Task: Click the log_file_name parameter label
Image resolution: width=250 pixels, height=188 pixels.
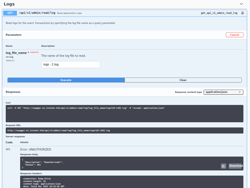Action: (x=16, y=53)
